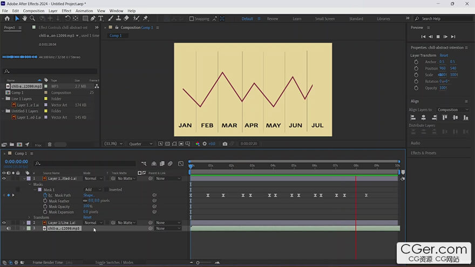Click Reset link in Layer Transform
Viewport: 475px width, 267px height.
444,56
